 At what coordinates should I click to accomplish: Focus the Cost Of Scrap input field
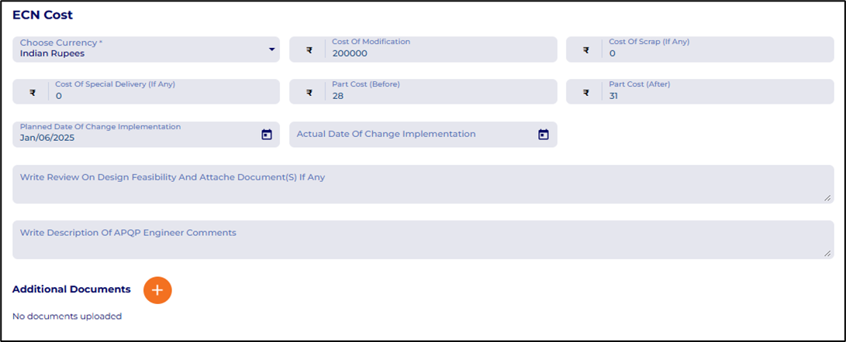click(x=698, y=54)
